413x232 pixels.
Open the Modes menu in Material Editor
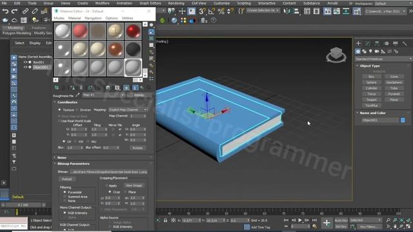(59, 18)
